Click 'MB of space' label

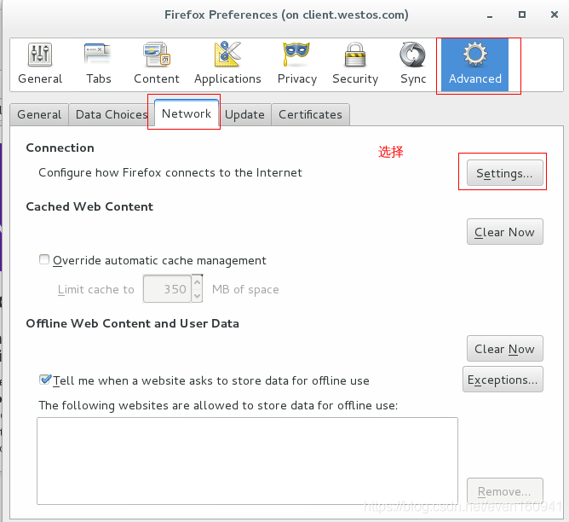pyautogui.click(x=245, y=289)
